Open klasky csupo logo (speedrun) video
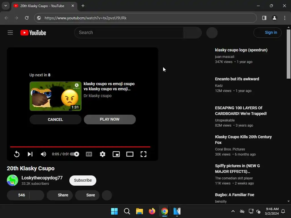 [241, 50]
